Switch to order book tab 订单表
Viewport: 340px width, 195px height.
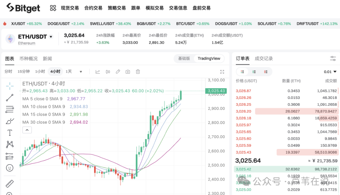[243, 59]
